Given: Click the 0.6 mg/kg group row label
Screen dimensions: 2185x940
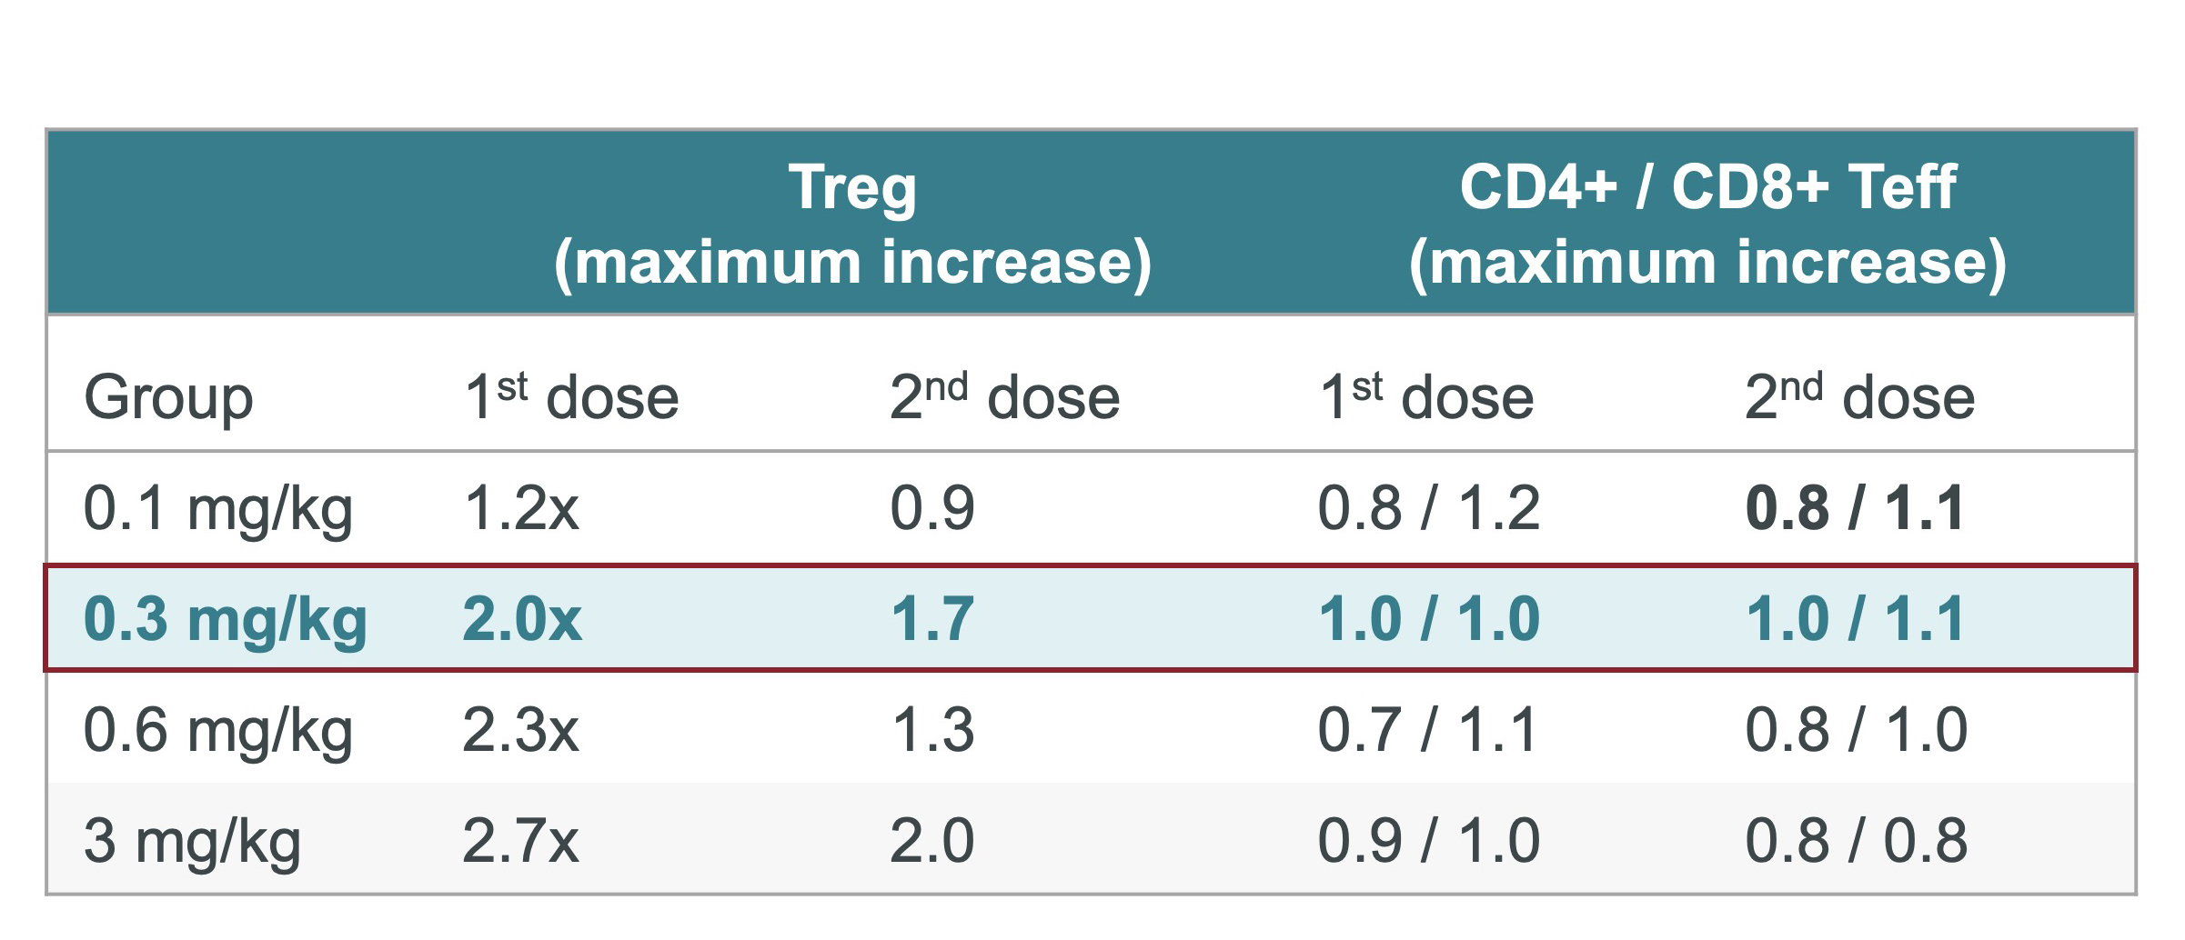Looking at the screenshot, I should click(218, 730).
